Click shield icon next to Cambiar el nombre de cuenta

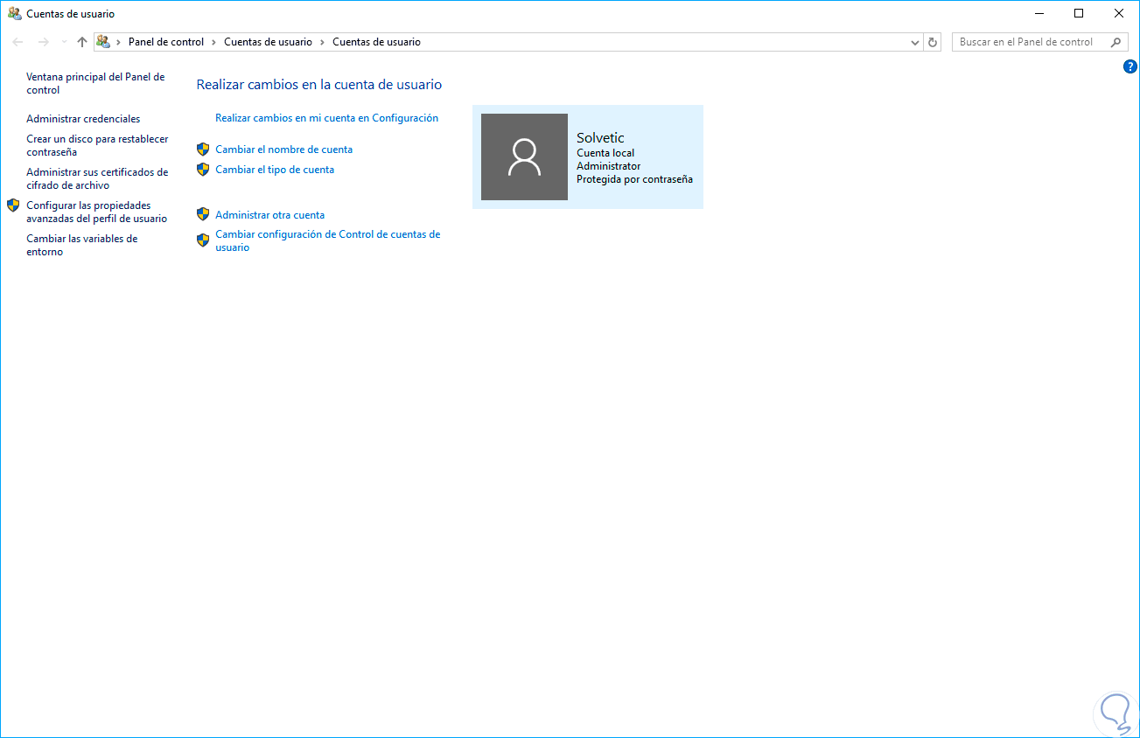point(203,150)
